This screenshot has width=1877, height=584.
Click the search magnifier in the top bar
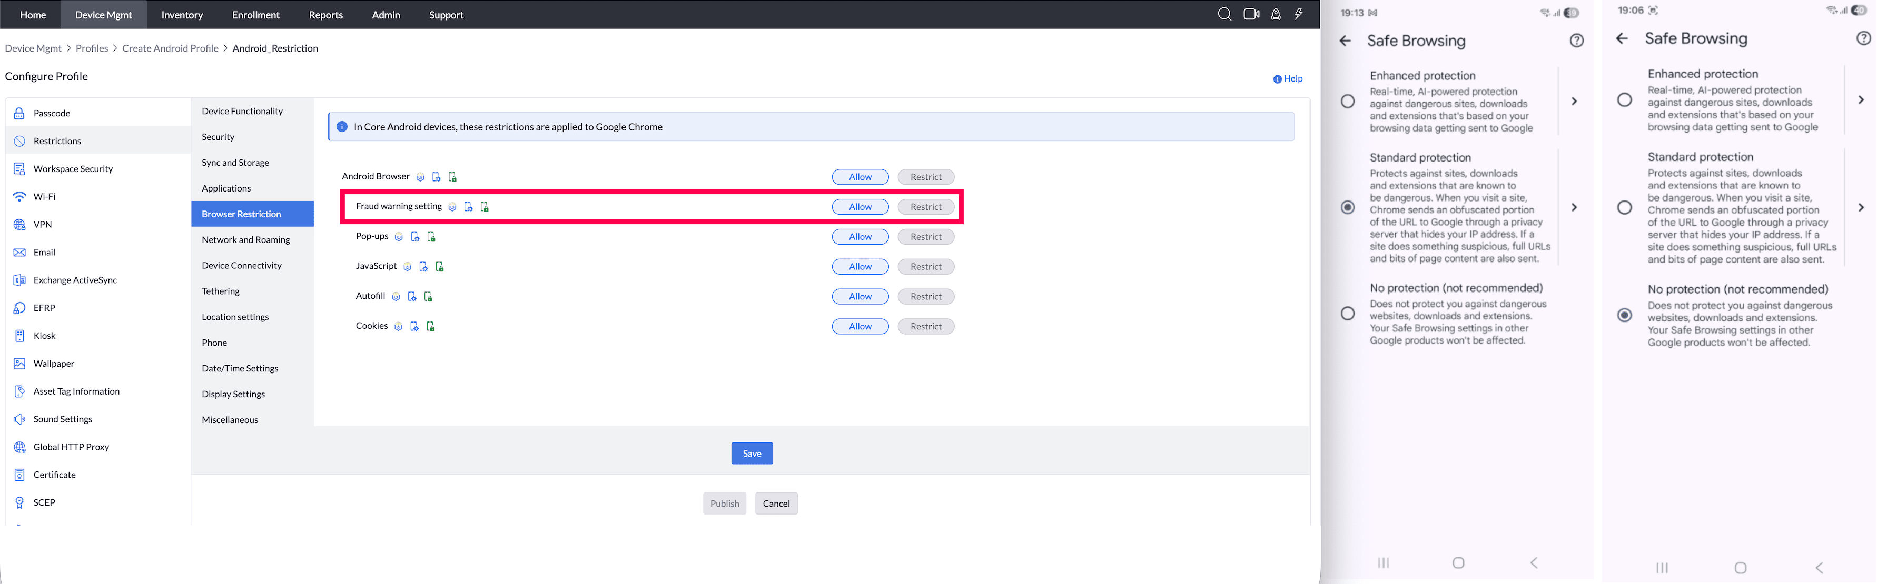point(1225,14)
